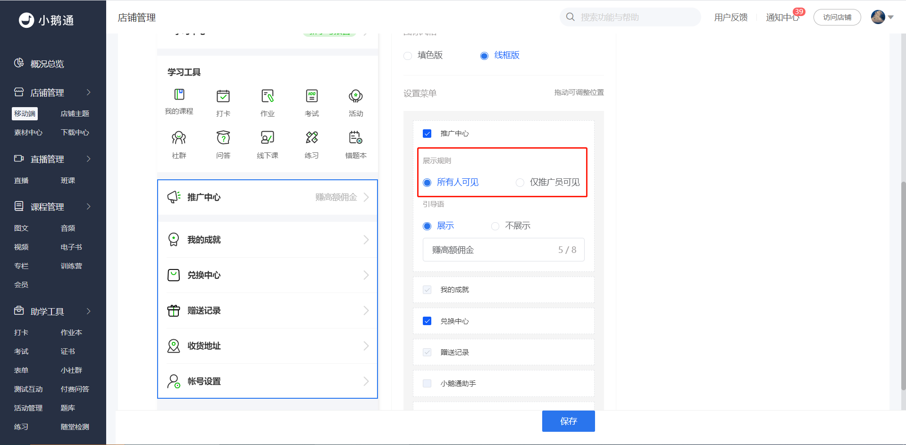Viewport: 906px width, 445px height.
Task: Expand the 店铺管理 sidebar section arrow
Action: (x=89, y=92)
